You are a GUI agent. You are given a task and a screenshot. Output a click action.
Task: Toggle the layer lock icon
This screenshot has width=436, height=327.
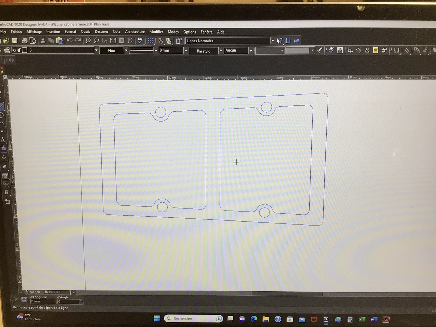tap(19, 50)
